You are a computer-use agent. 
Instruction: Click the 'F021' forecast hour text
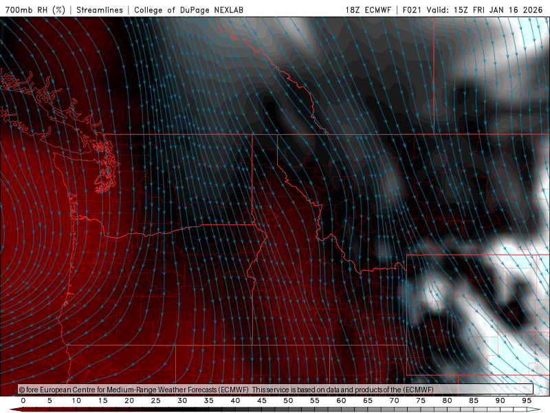tap(412, 10)
